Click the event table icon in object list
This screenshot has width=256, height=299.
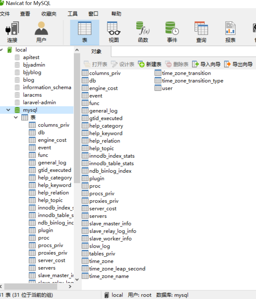[85, 96]
